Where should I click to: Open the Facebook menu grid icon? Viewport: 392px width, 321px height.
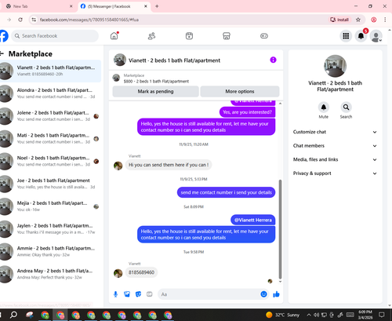click(346, 36)
